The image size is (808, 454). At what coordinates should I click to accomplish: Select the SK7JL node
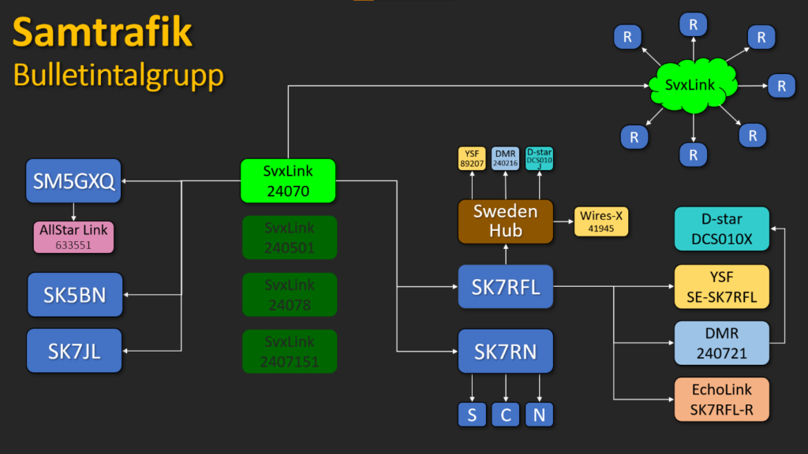point(74,351)
